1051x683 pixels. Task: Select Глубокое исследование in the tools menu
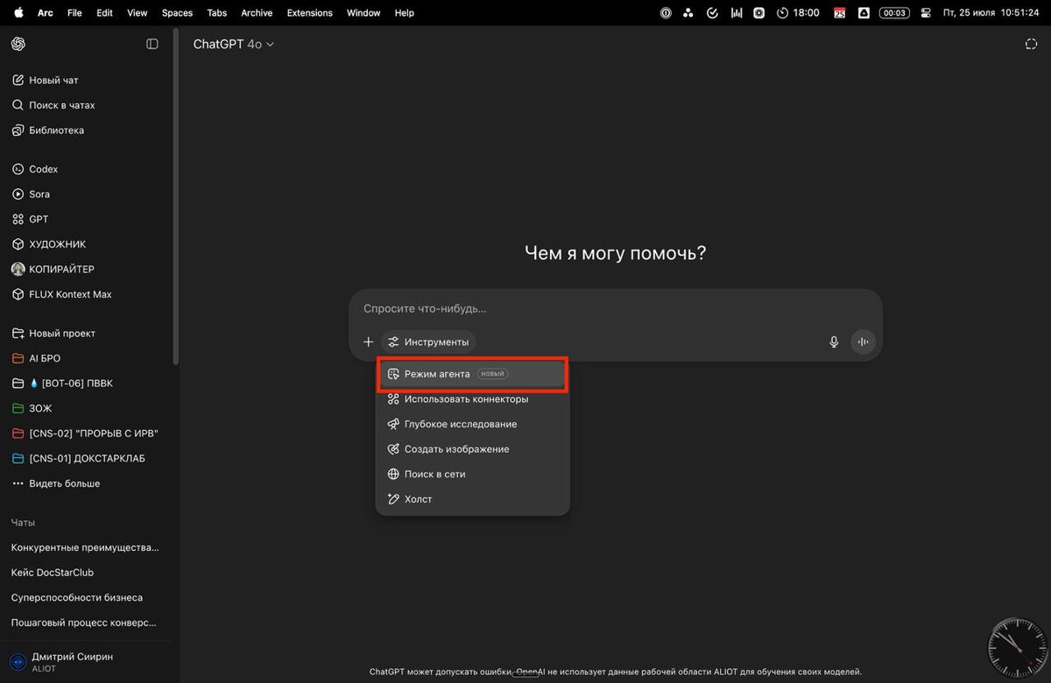(x=473, y=424)
